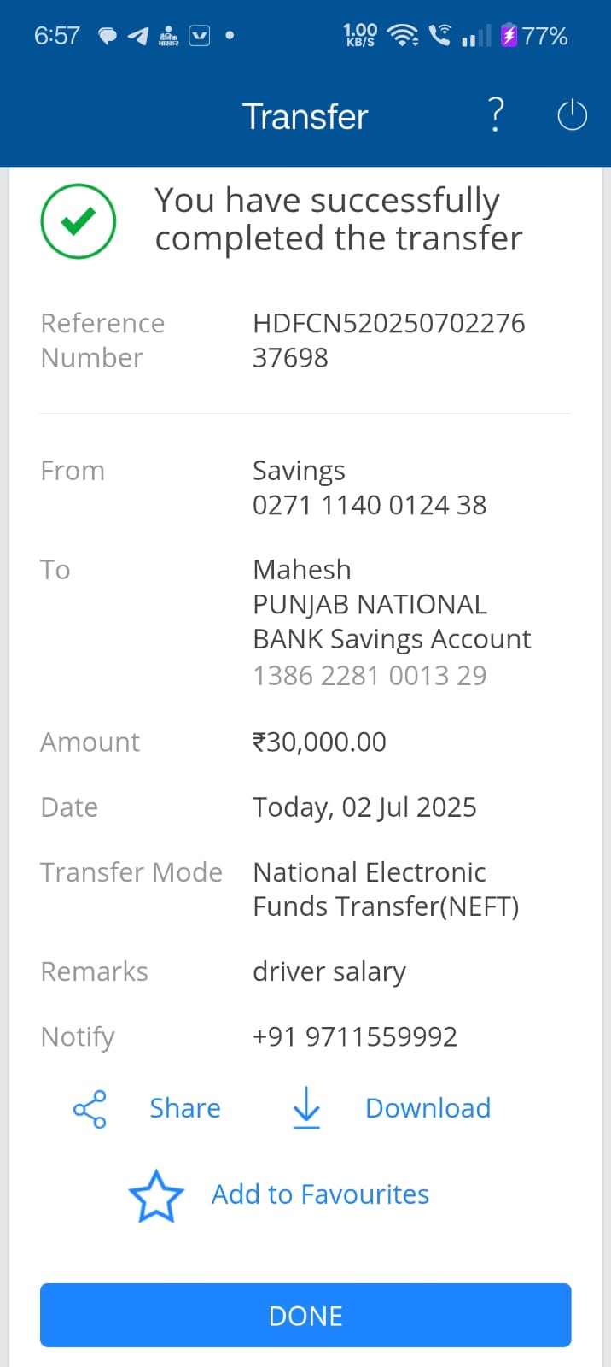The width and height of the screenshot is (611, 1367).
Task: Tap the Transfer header title
Action: tap(305, 116)
